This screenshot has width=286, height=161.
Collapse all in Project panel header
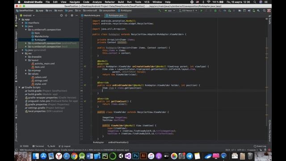click(x=66, y=16)
